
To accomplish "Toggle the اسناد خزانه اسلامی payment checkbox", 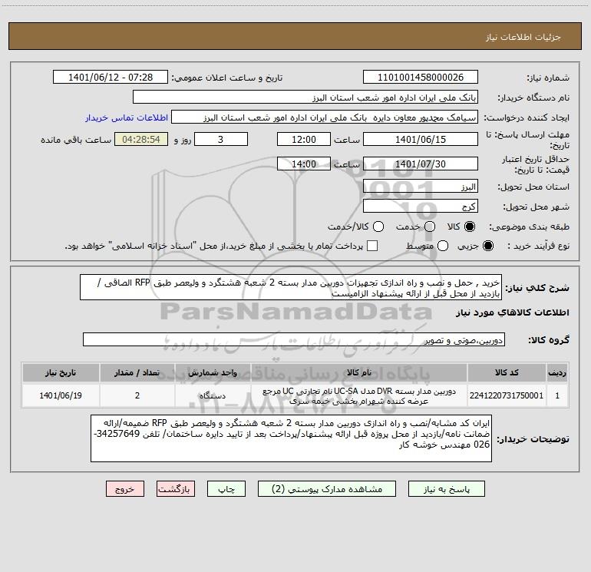I will pyautogui.click(x=372, y=246).
